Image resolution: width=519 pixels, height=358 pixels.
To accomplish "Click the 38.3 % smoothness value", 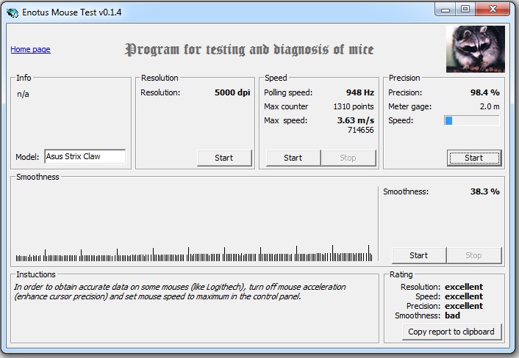I will (x=485, y=191).
